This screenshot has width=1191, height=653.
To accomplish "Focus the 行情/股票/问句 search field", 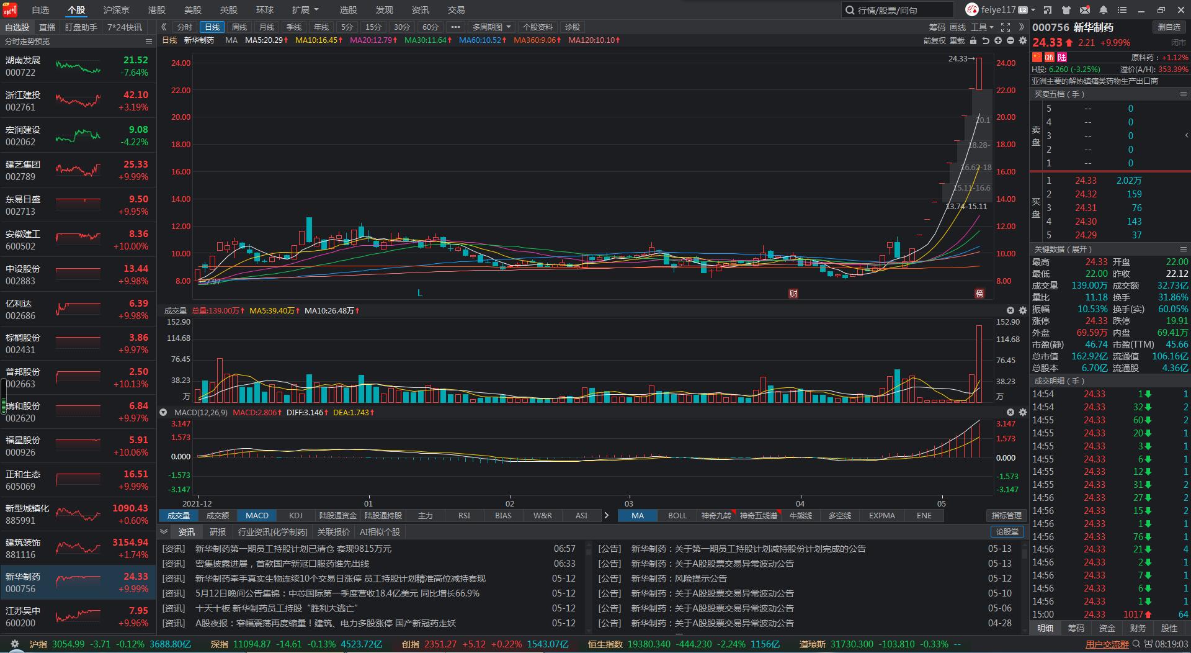I will tap(898, 10).
